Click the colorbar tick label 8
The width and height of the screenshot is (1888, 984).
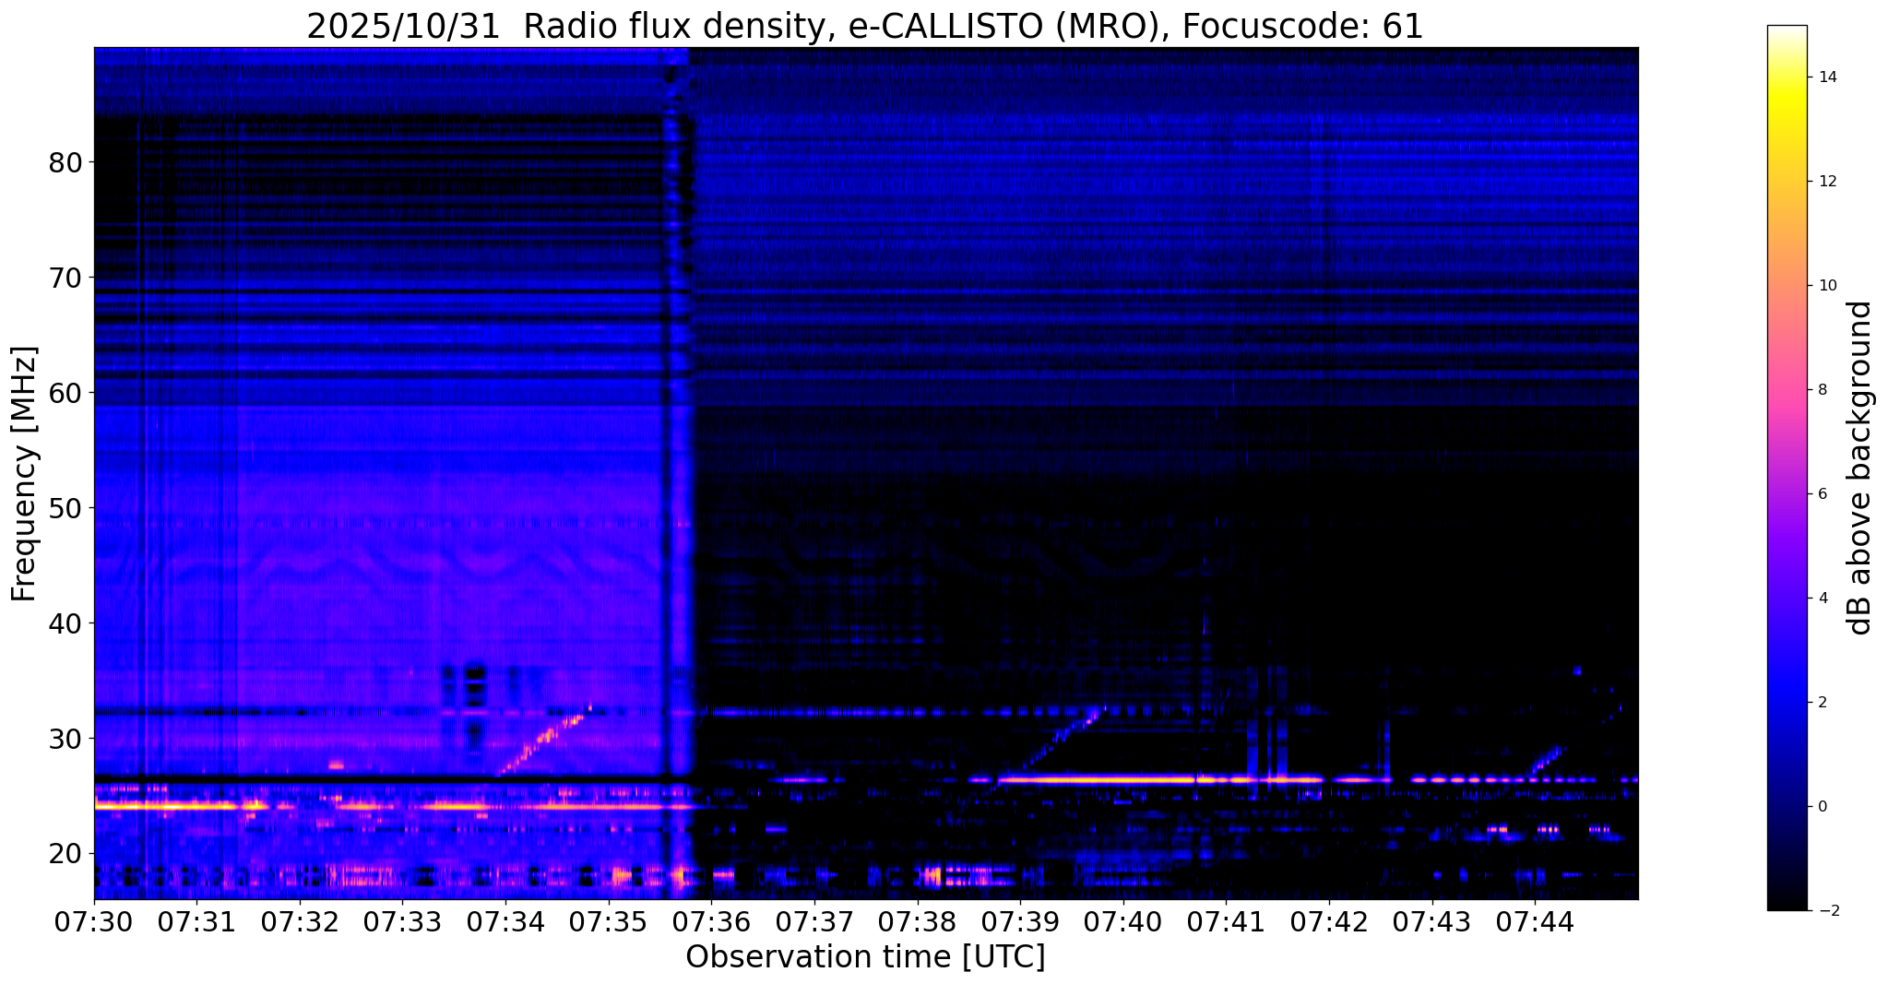tap(1822, 390)
